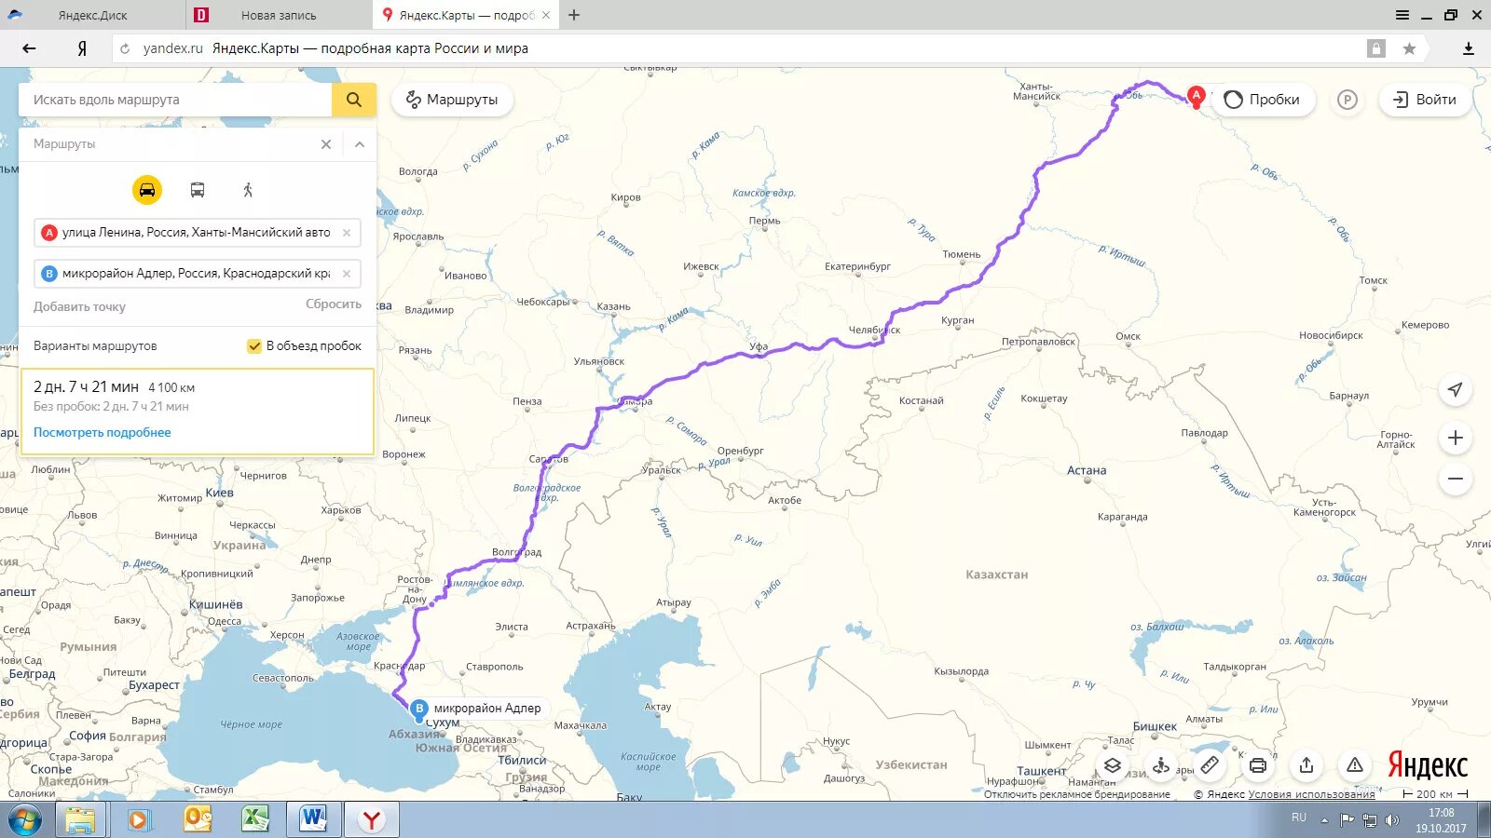1491x838 pixels.
Task: Click Войти to sign in
Action: coord(1425,100)
